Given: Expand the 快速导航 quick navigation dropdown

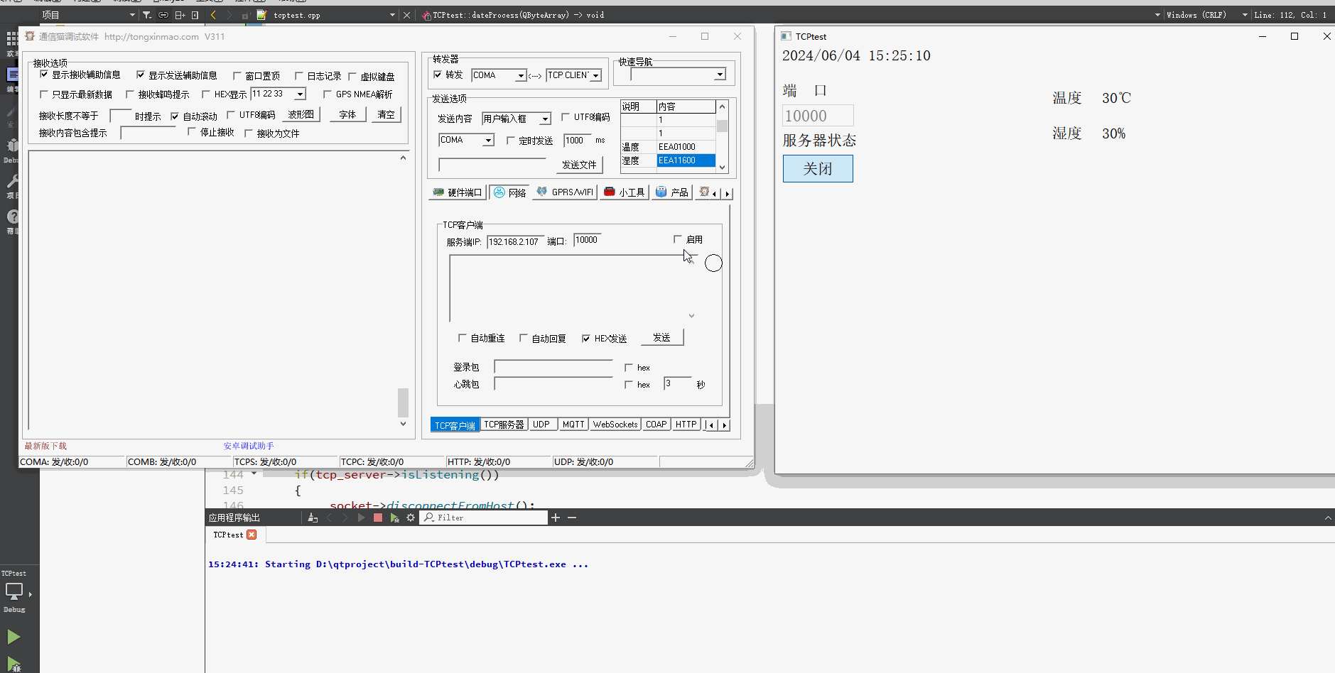Looking at the screenshot, I should coord(720,75).
